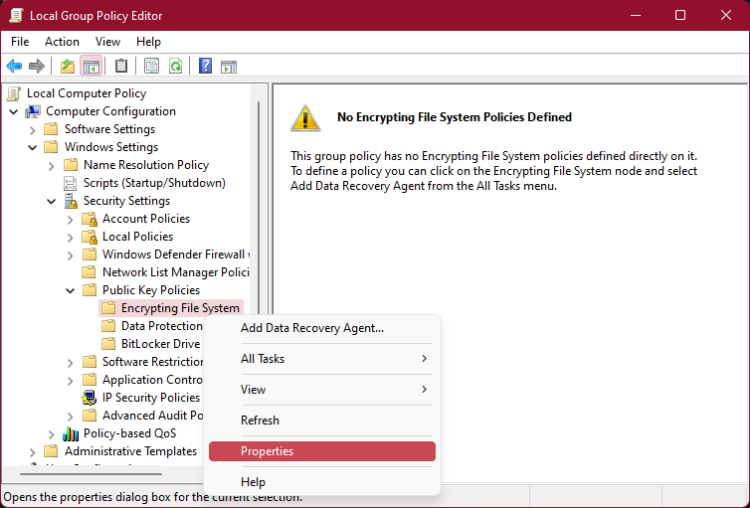Screen dimensions: 750x508
Task: Expand the Advanced Audit Policy node
Action: 71,417
